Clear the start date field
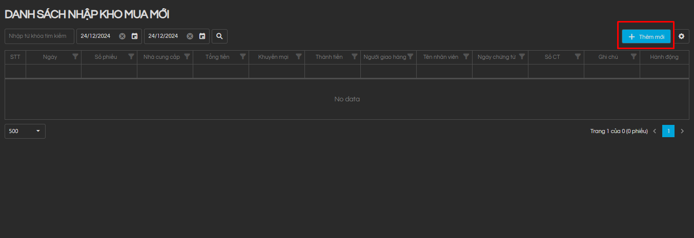694x238 pixels. coord(122,36)
